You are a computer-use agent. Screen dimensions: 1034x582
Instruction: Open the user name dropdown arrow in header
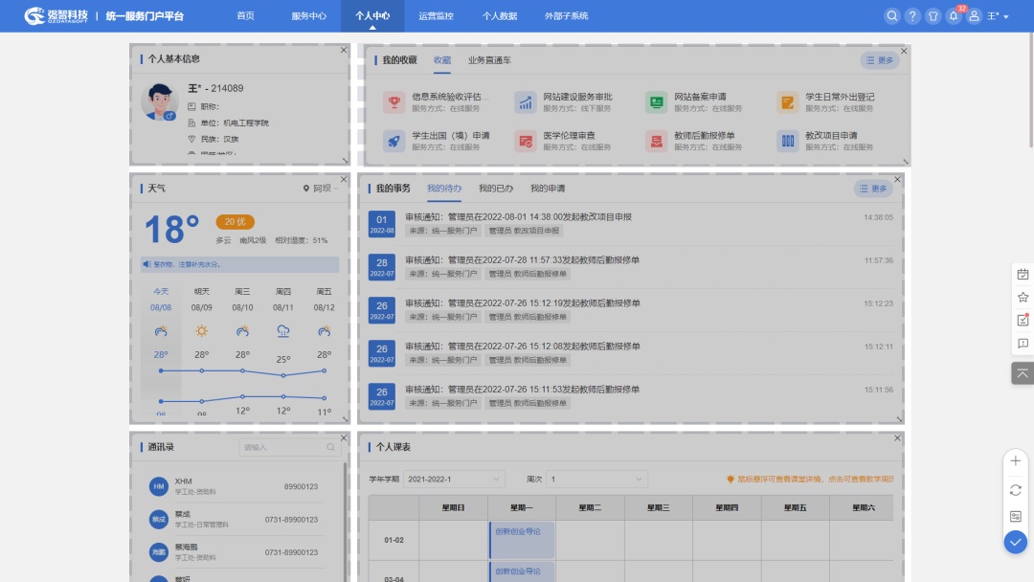pos(1005,17)
